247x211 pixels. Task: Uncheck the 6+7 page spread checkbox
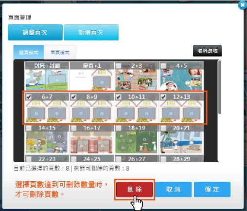(x=29, y=97)
